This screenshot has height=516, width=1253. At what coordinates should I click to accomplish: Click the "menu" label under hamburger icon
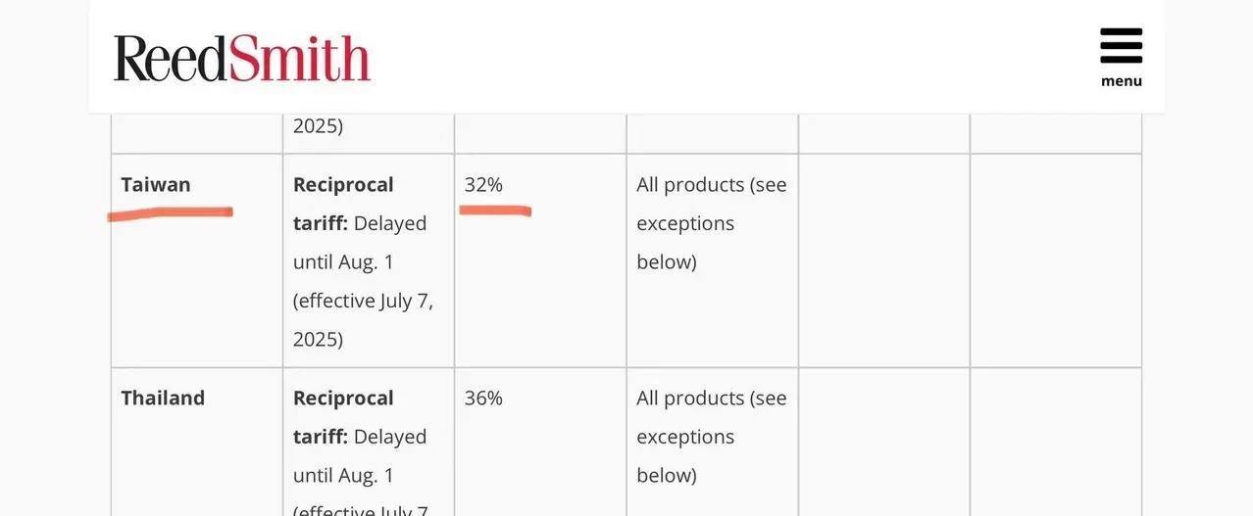click(1121, 81)
